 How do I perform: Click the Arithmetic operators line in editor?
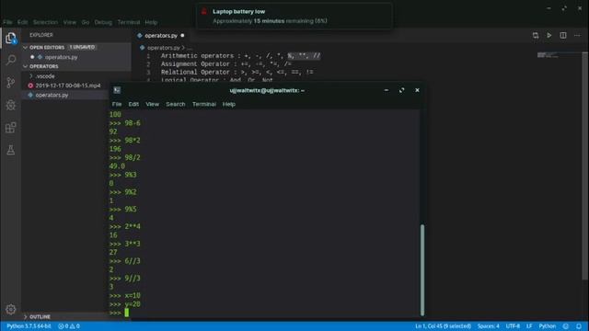(240, 56)
